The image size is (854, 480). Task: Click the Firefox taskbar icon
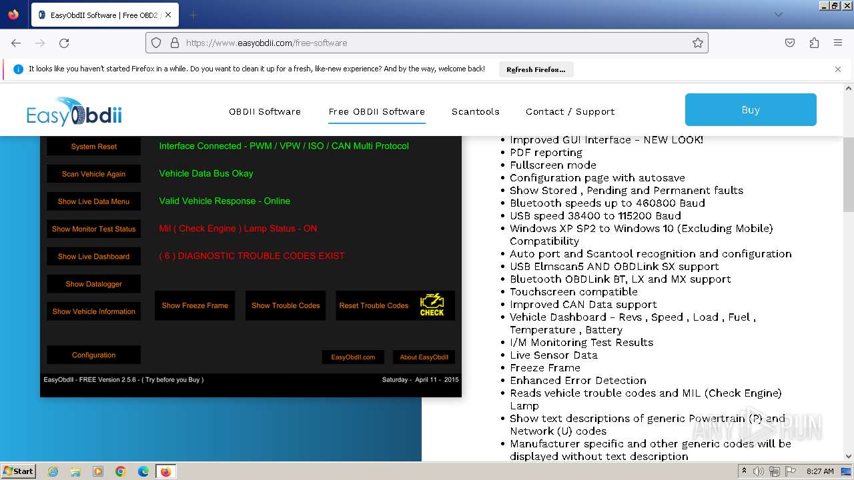(x=165, y=471)
